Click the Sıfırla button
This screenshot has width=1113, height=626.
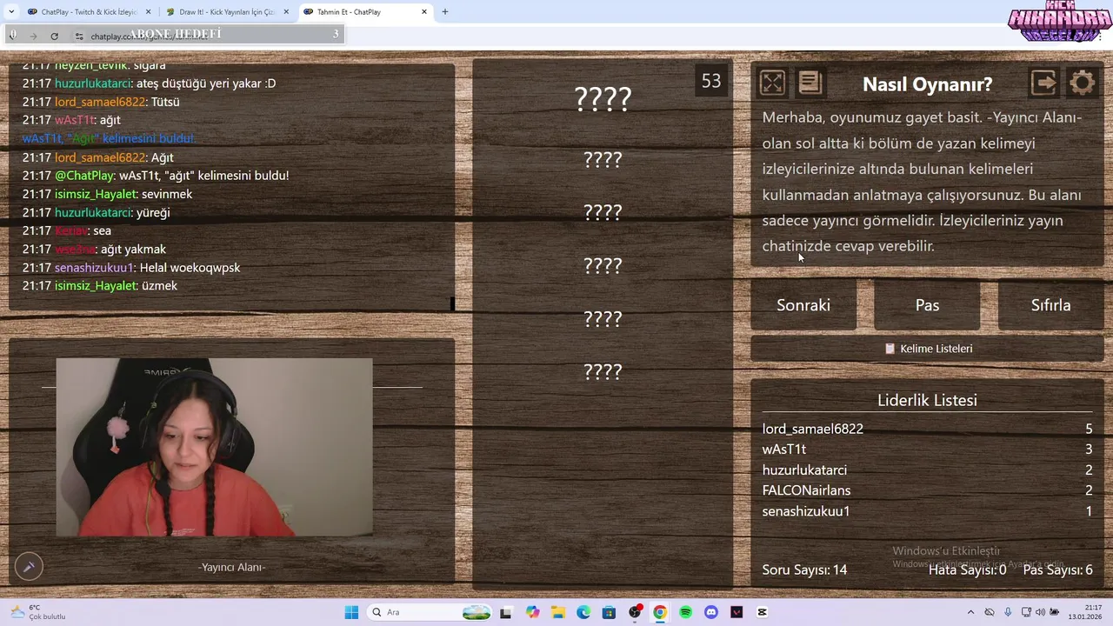[x=1050, y=305]
